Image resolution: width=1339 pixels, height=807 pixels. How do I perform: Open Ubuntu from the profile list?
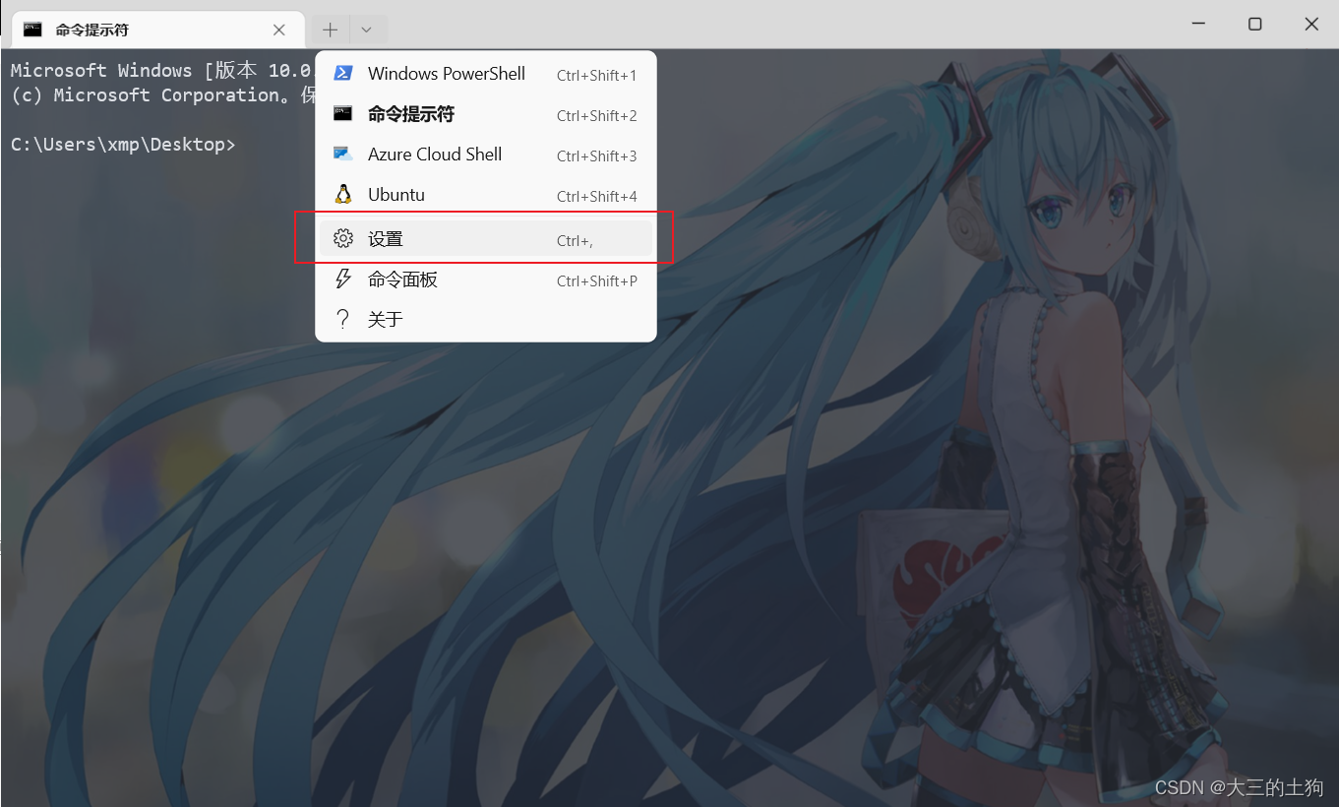(397, 194)
